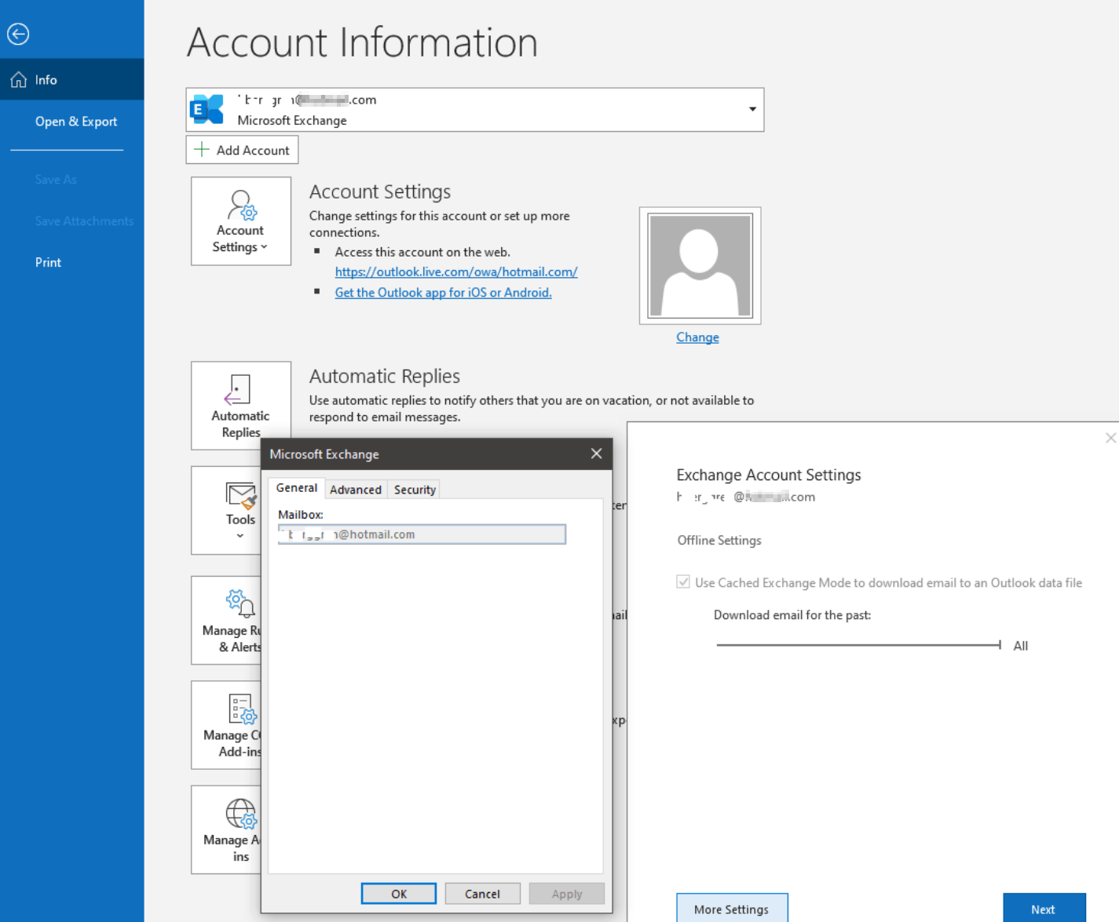The width and height of the screenshot is (1119, 922).
Task: Open the outlook.live.com web access link
Action: [456, 271]
